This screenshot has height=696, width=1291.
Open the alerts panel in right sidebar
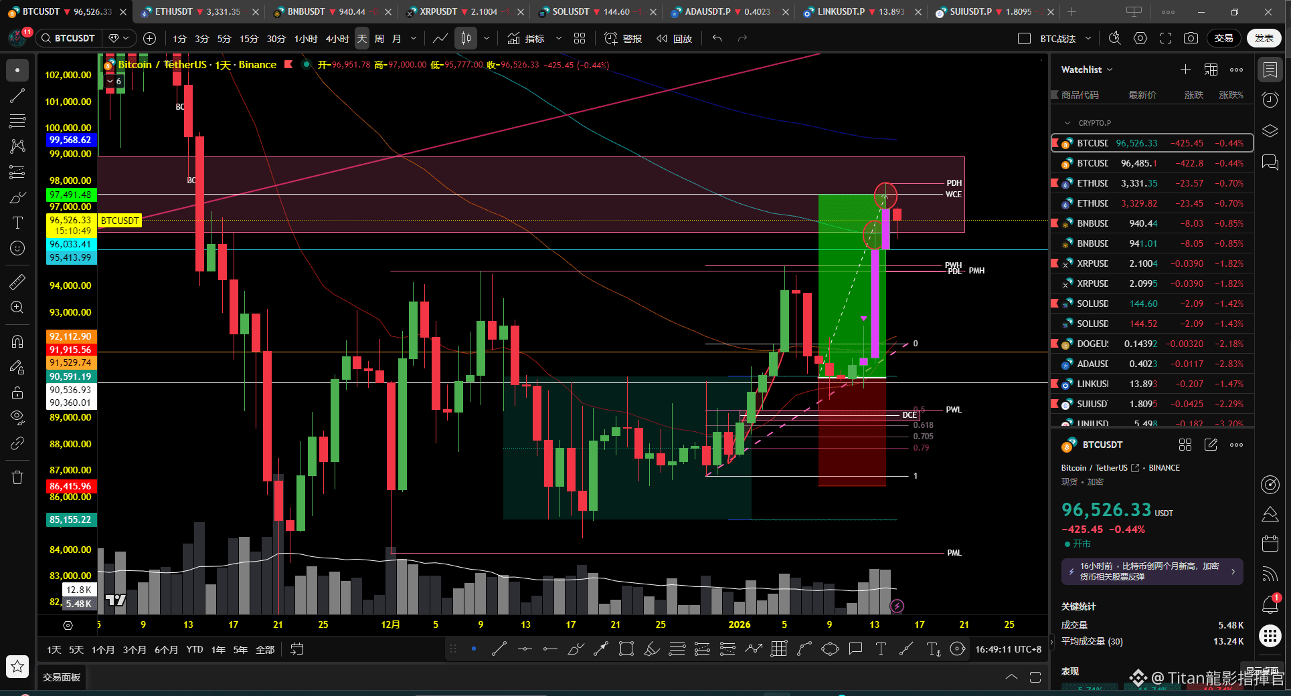[x=1270, y=100]
